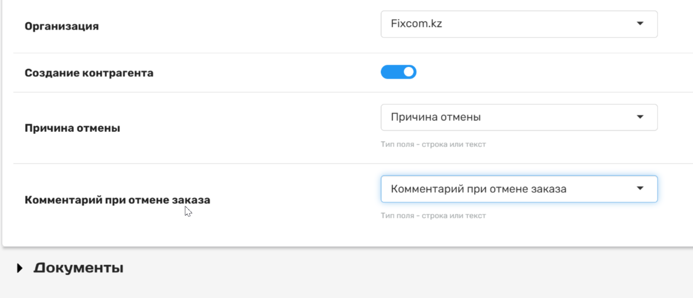Click hint text under Причина отмены dropdown
The image size is (693, 298).
433,144
